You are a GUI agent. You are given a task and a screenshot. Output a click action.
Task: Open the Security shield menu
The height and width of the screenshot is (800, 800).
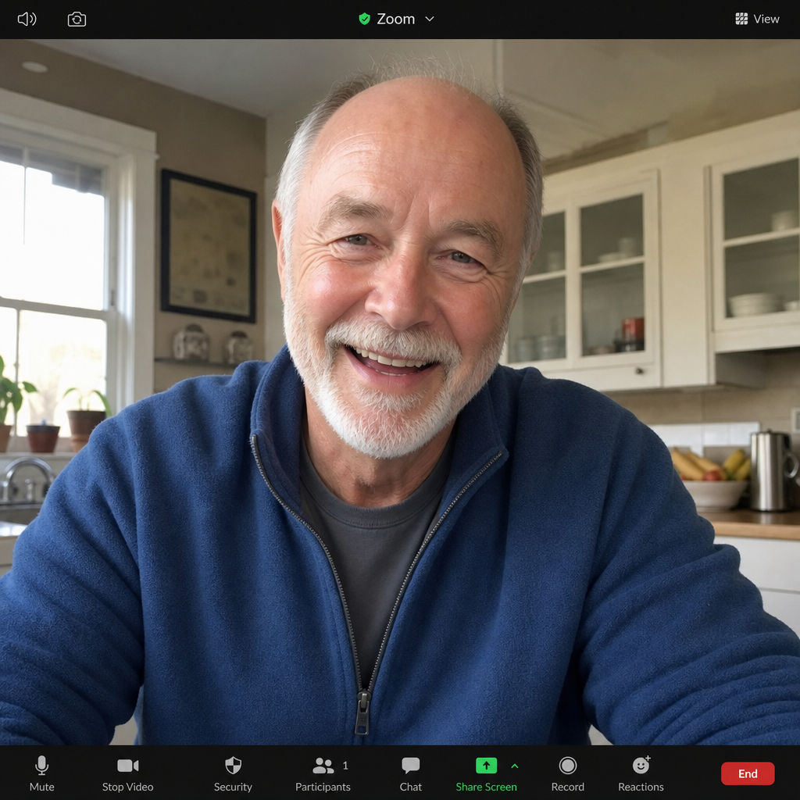(233, 773)
